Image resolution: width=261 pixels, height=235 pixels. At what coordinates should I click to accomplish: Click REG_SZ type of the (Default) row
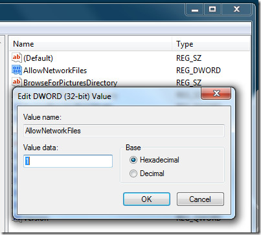pos(188,58)
